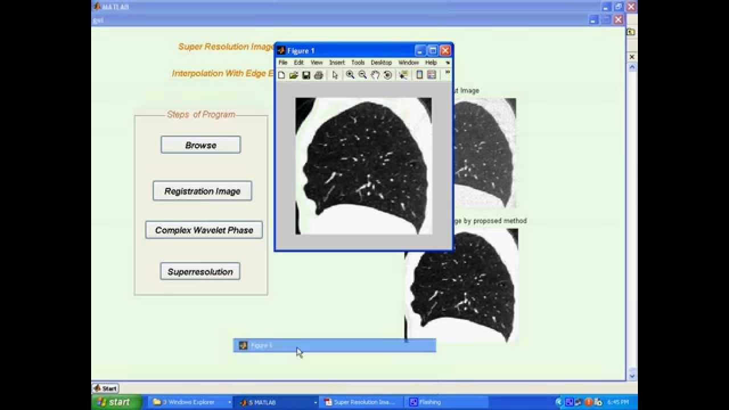Image resolution: width=729 pixels, height=410 pixels.
Task: Activate the Zoom In magnifier tool
Action: pos(350,75)
